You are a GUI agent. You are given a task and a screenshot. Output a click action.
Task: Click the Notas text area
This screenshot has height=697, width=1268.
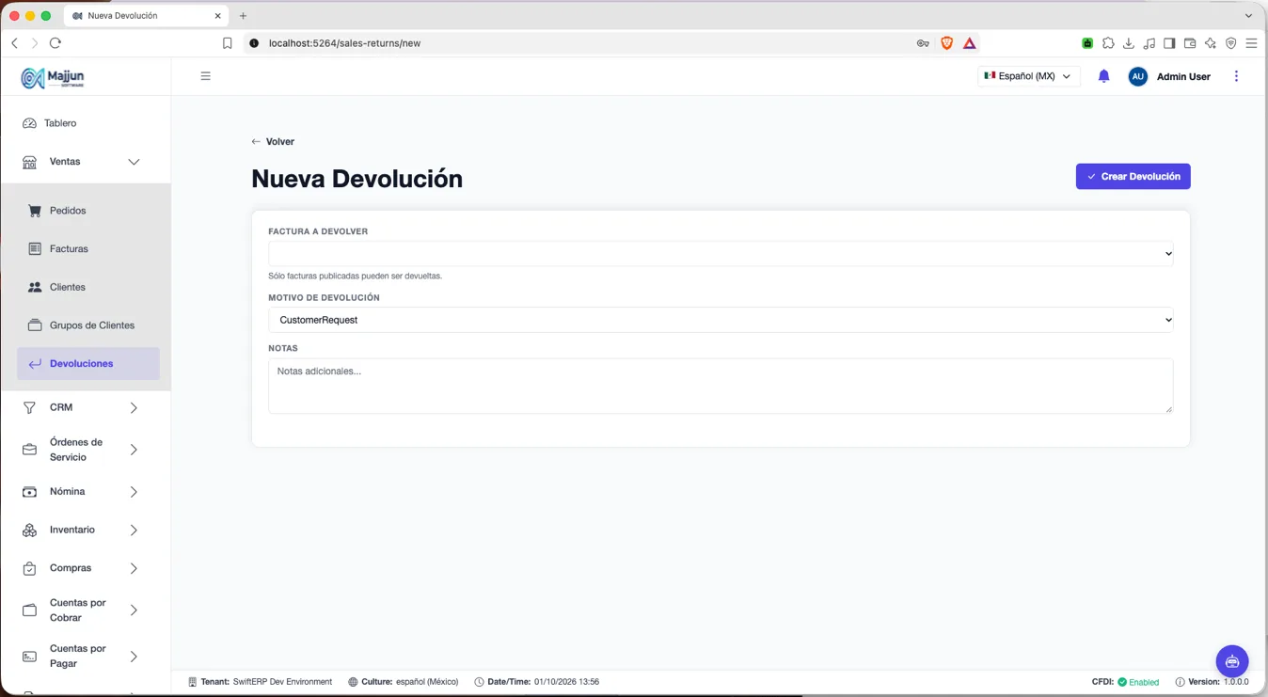[721, 386]
